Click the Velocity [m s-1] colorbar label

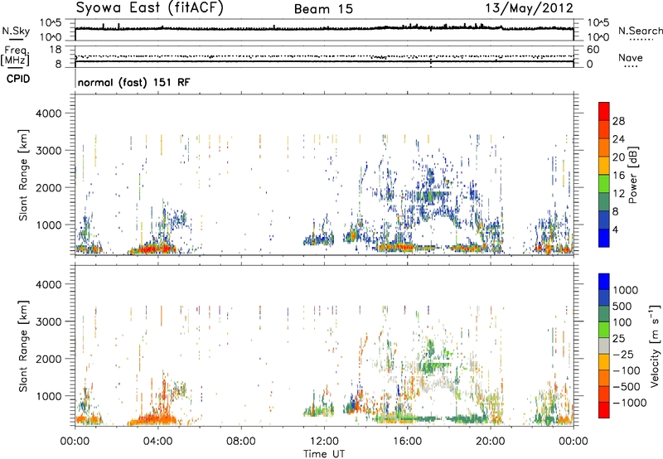655,345
